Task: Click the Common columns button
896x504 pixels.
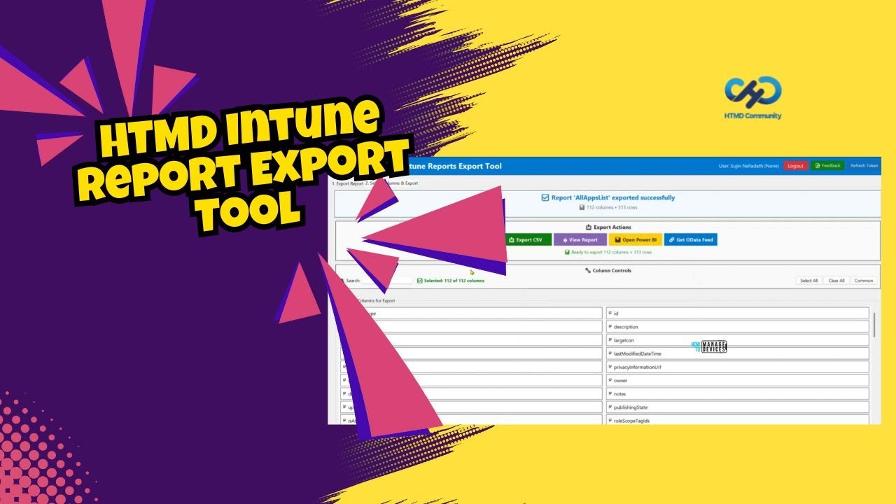Action: tap(864, 281)
